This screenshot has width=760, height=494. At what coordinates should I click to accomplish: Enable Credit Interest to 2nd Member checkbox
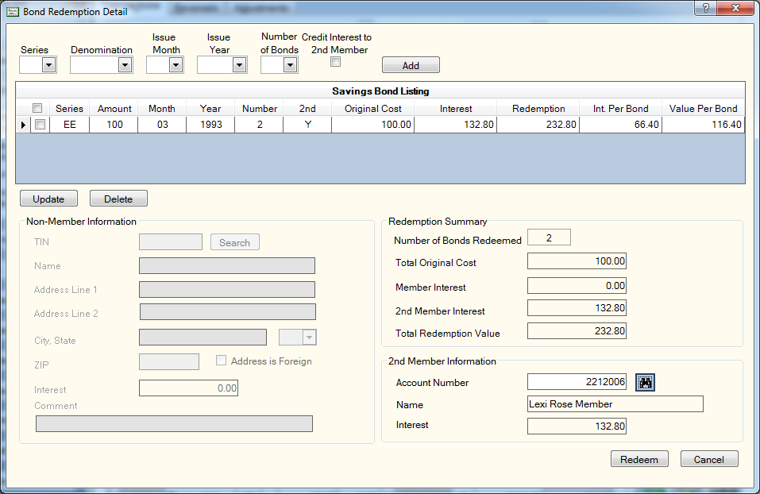click(335, 62)
